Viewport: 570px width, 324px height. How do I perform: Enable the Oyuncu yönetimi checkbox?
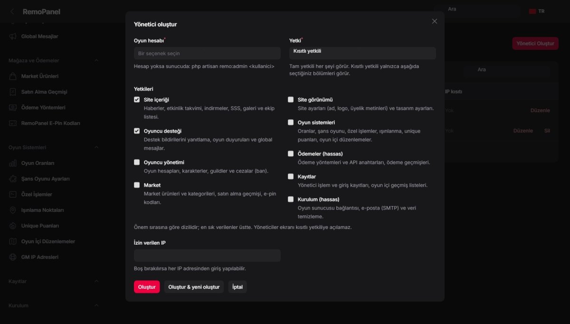click(x=137, y=162)
